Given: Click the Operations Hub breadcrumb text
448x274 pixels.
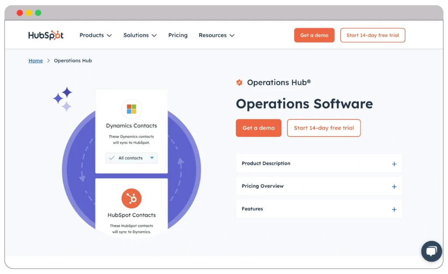Looking at the screenshot, I should pos(73,60).
